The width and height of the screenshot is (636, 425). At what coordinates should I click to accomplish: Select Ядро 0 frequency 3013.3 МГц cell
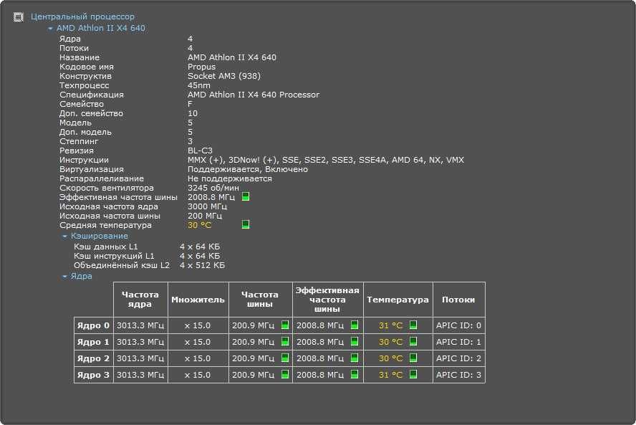140,325
